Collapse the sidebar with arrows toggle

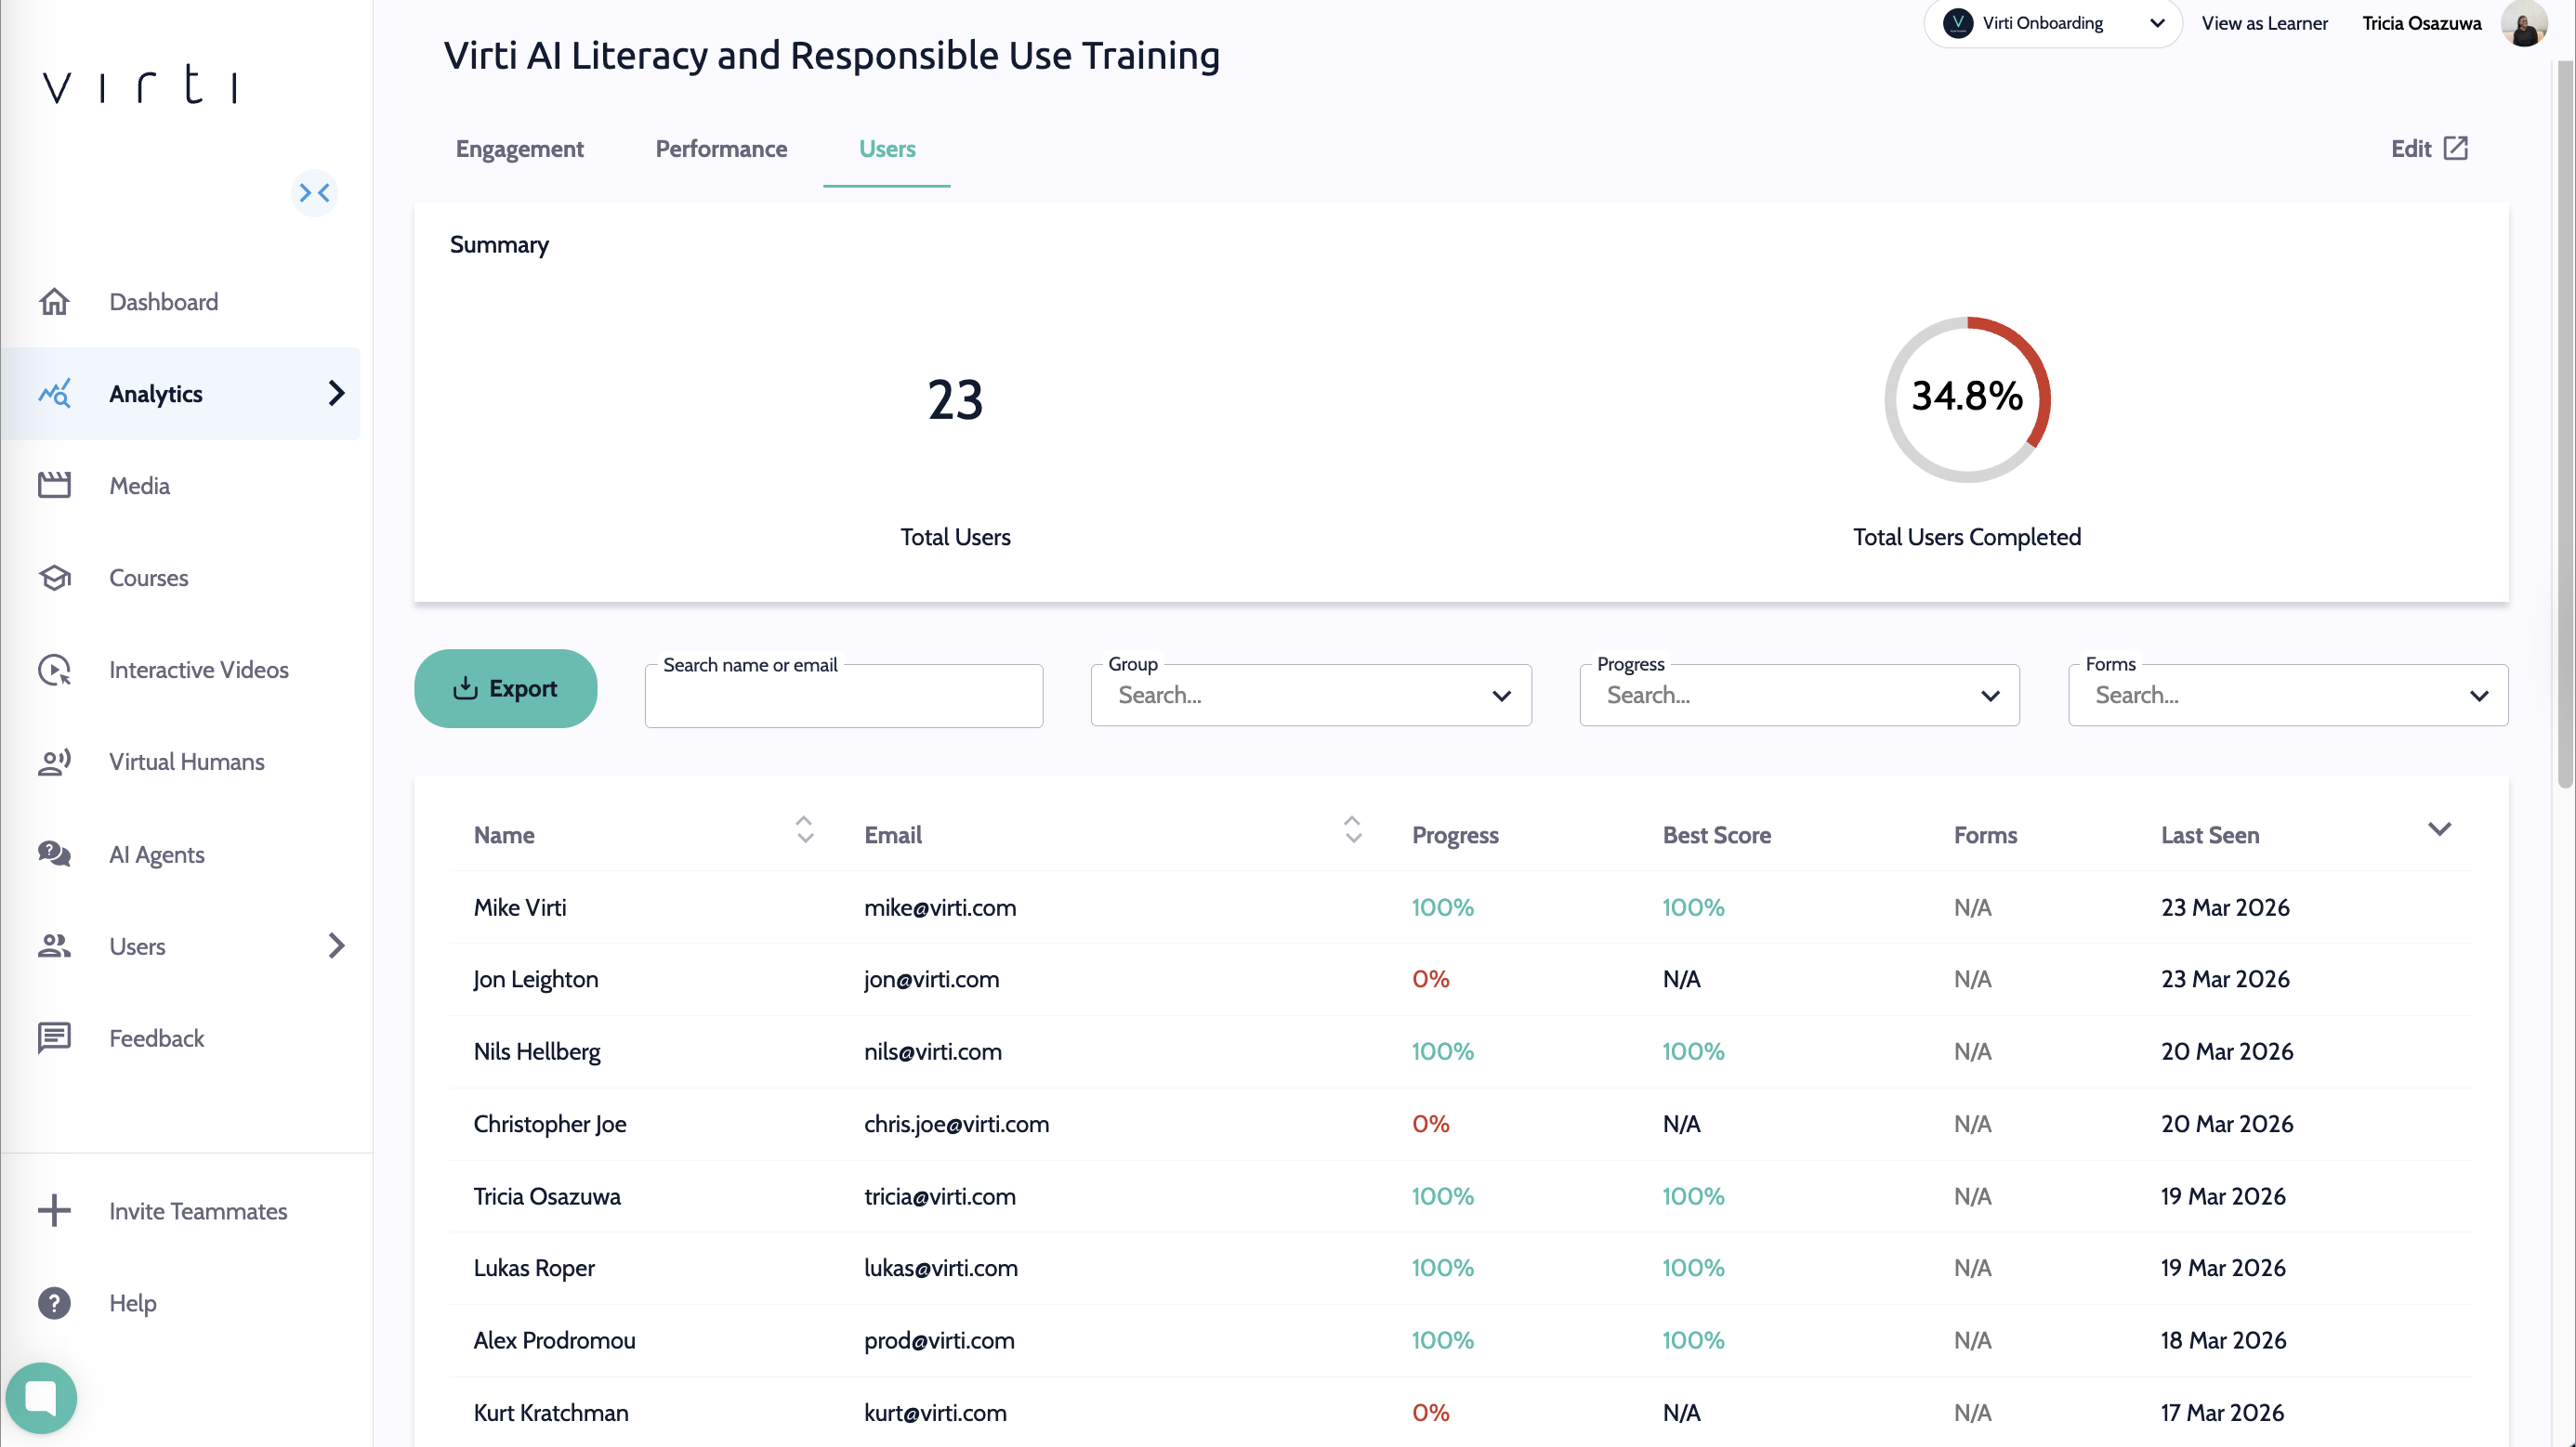(x=314, y=193)
